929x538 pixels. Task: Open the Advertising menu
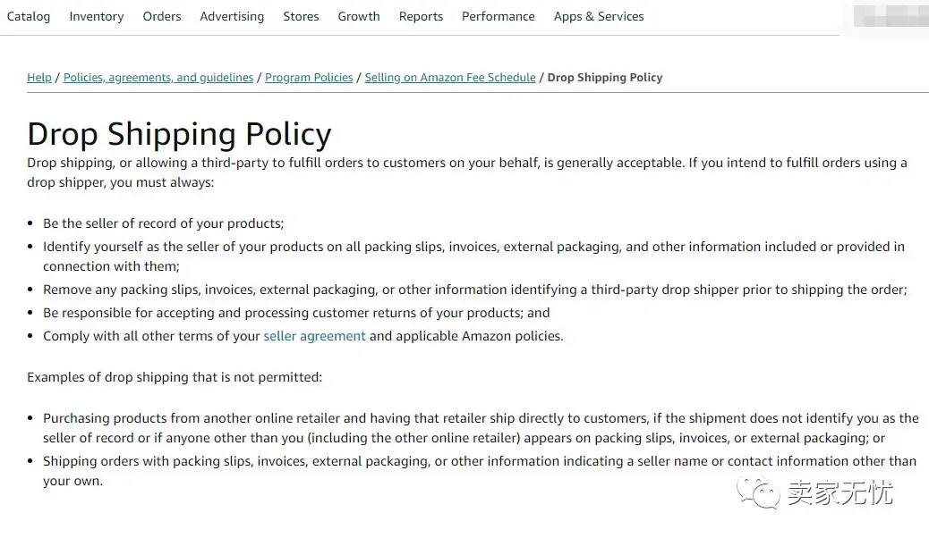(232, 17)
